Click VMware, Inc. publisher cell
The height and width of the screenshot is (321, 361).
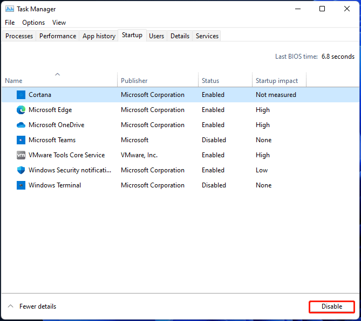pos(139,155)
